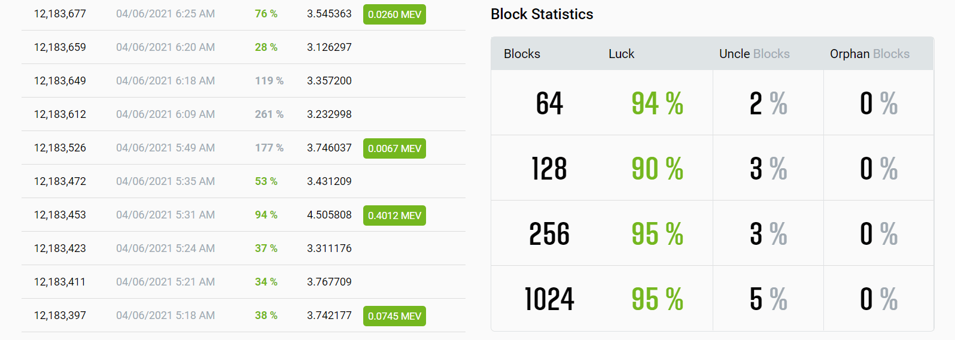This screenshot has width=955, height=340.
Task: Click the Orphan Blocks column header
Action: tap(869, 54)
